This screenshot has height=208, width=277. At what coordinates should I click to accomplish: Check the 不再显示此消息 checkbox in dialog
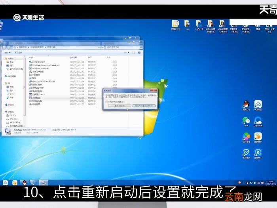(106, 102)
